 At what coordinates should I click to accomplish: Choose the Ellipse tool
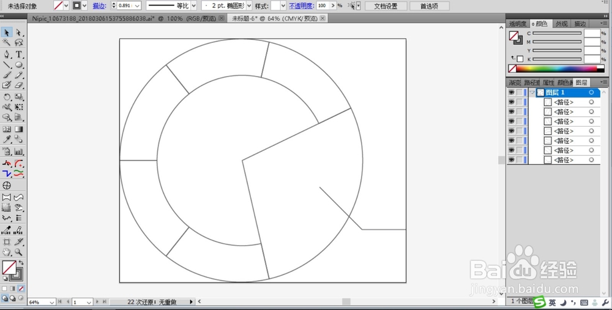(18, 64)
